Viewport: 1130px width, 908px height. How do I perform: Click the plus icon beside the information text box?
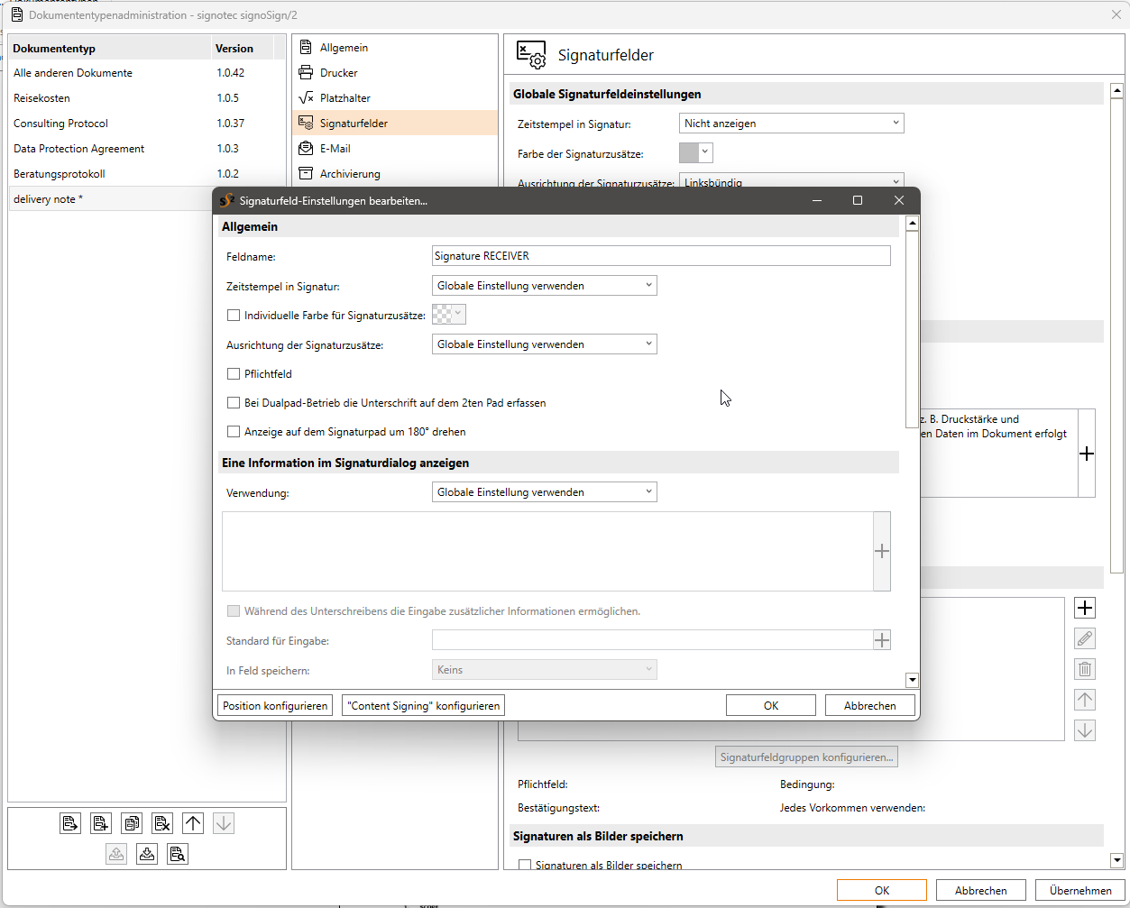[x=882, y=551]
